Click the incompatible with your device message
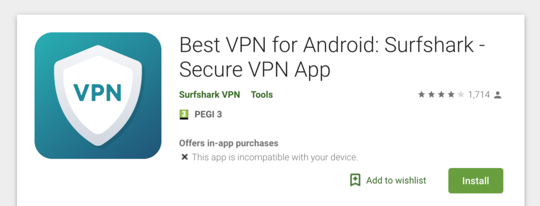This screenshot has height=206, width=540. (275, 158)
